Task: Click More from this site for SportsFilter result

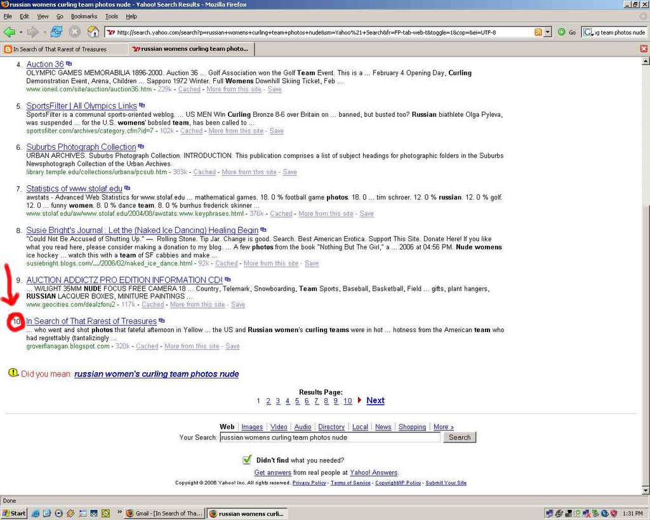Action: [236, 131]
